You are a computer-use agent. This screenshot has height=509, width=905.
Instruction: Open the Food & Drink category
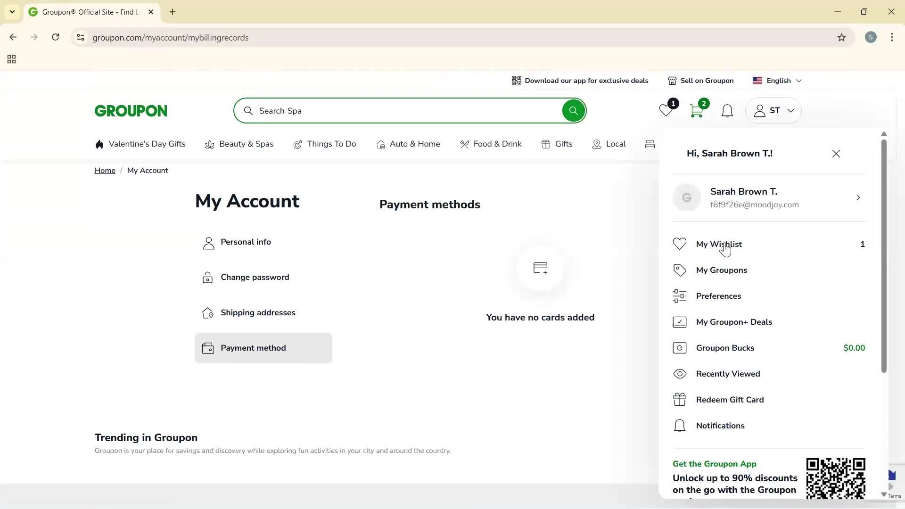click(x=497, y=144)
